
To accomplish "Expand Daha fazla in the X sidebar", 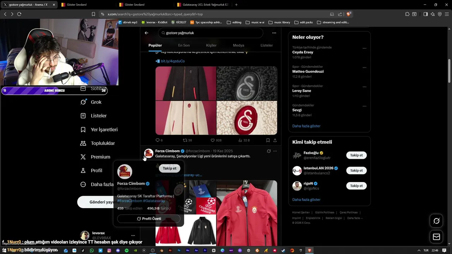I will tap(97, 184).
